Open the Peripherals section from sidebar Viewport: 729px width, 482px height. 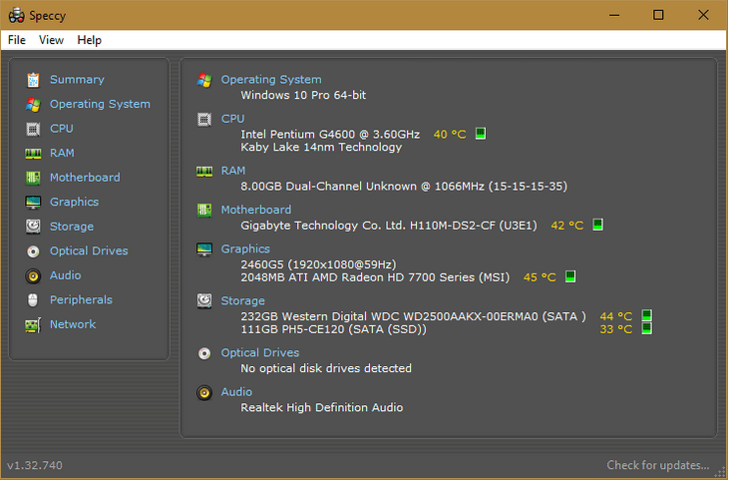81,299
